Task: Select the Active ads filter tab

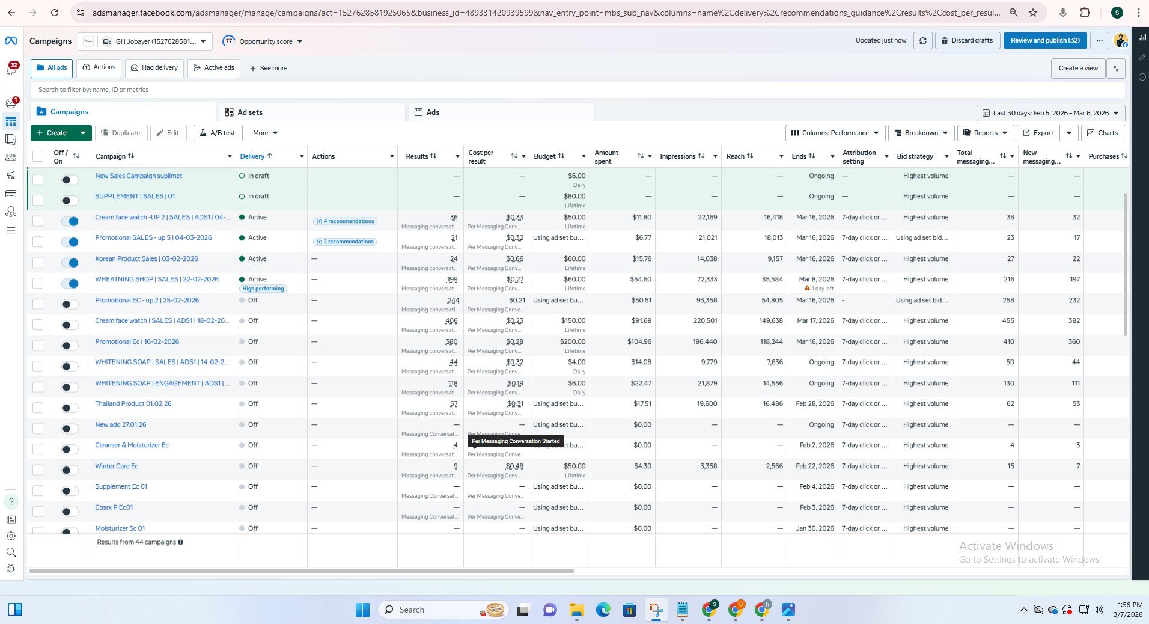Action: point(214,68)
